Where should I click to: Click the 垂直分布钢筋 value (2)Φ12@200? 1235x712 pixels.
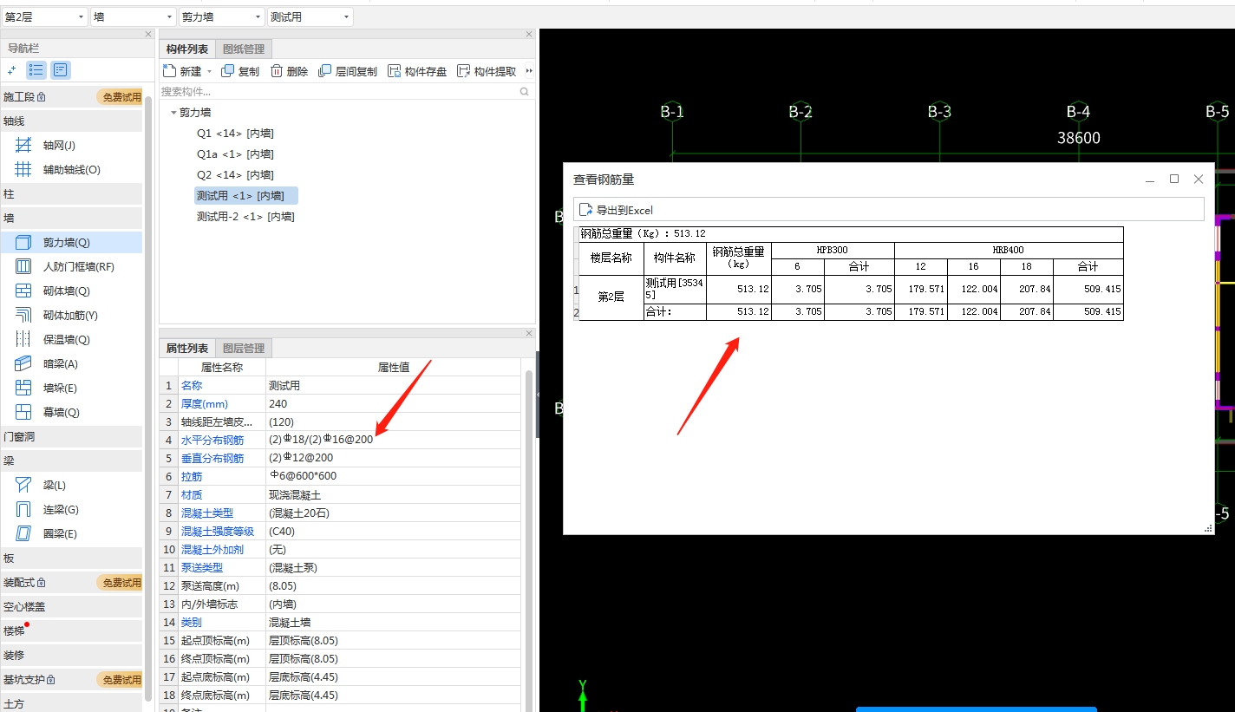pyautogui.click(x=394, y=458)
